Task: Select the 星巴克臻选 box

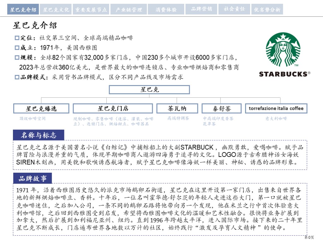Action: point(41,108)
